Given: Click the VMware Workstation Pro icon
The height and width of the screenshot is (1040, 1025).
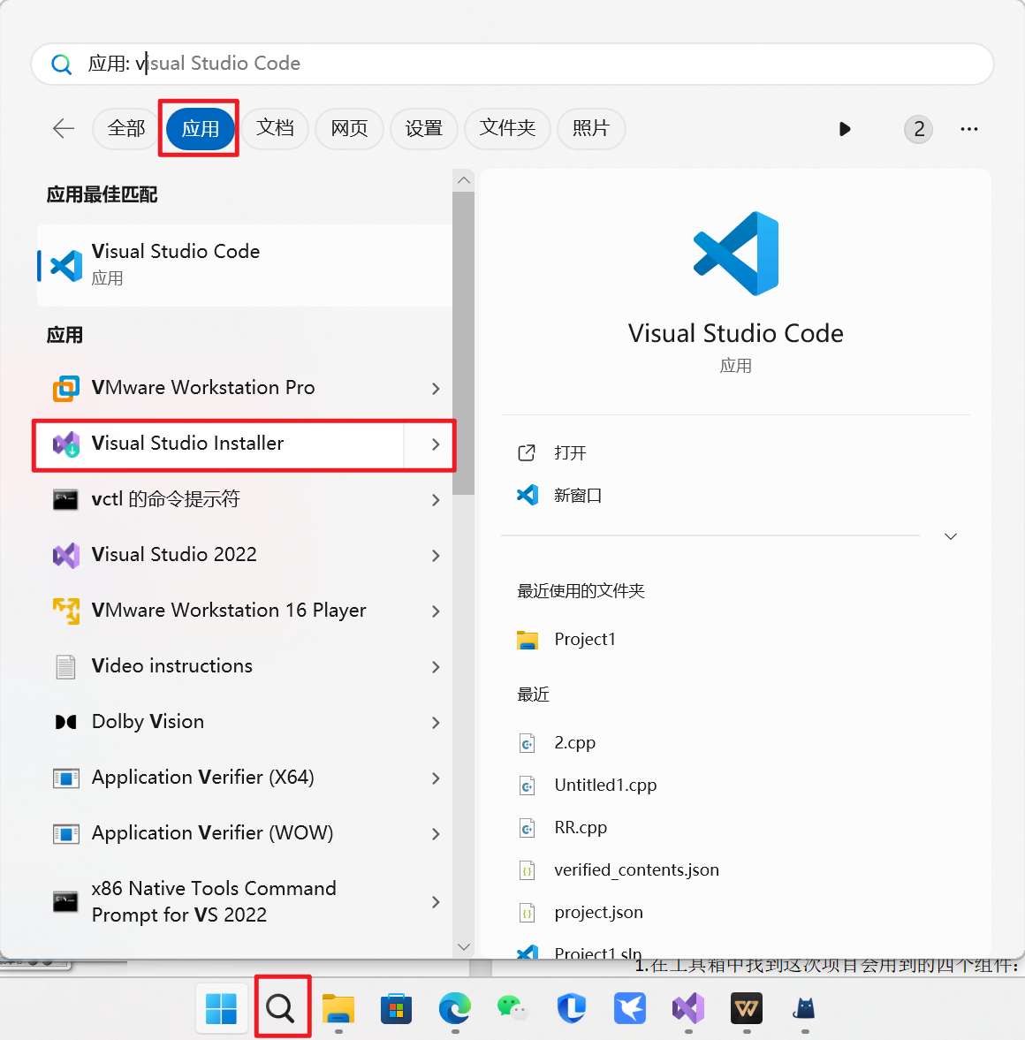Looking at the screenshot, I should [x=66, y=388].
